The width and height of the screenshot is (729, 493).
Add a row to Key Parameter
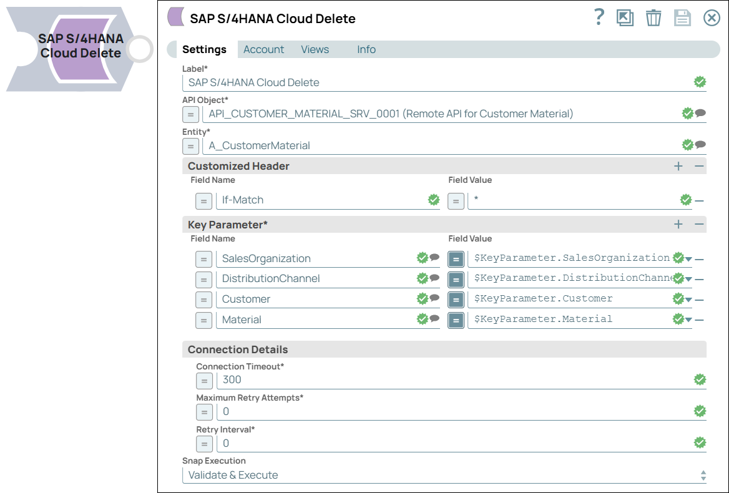click(678, 225)
